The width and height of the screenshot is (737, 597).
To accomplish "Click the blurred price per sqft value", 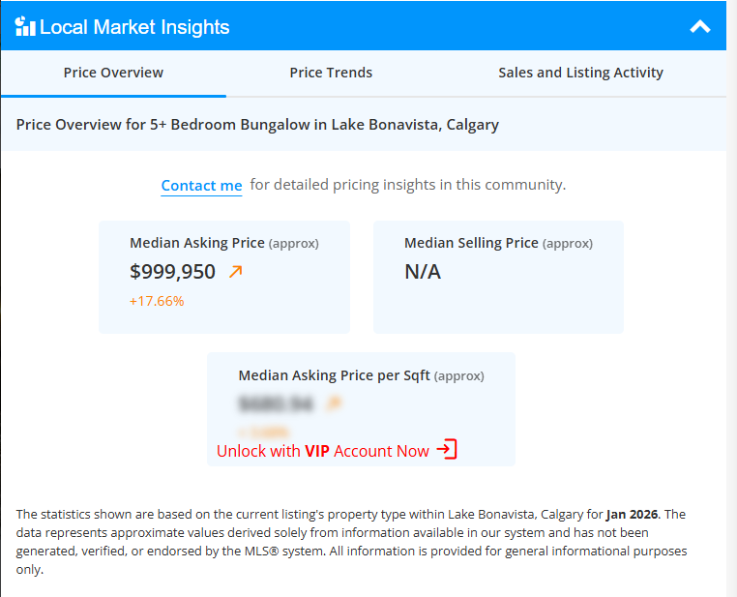I will coord(276,403).
